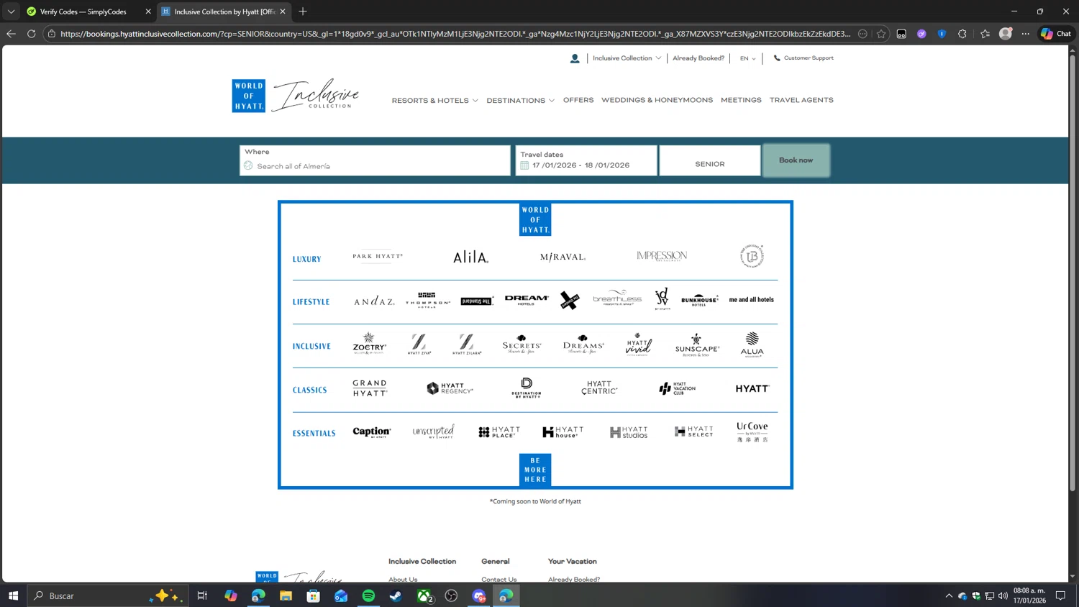The height and width of the screenshot is (607, 1079).
Task: Open the Windows Start menu
Action: click(13, 595)
